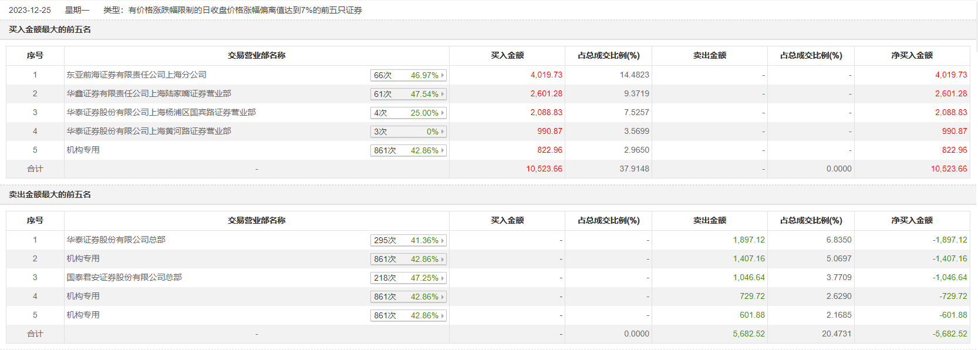Open 华泰证券上海杨浦区国宾路营业部 link
The image size is (978, 350).
click(x=161, y=112)
